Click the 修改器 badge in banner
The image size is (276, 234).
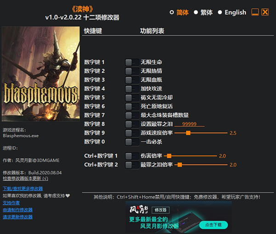(x=161, y=210)
